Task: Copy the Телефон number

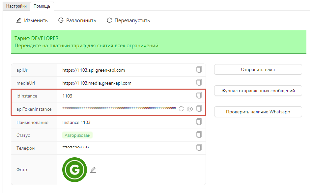Action: coord(199,147)
